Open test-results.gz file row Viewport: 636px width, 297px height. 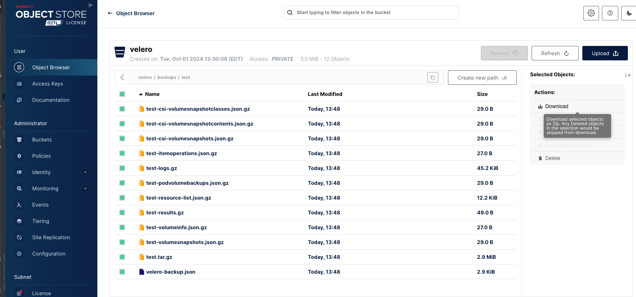coord(316,213)
